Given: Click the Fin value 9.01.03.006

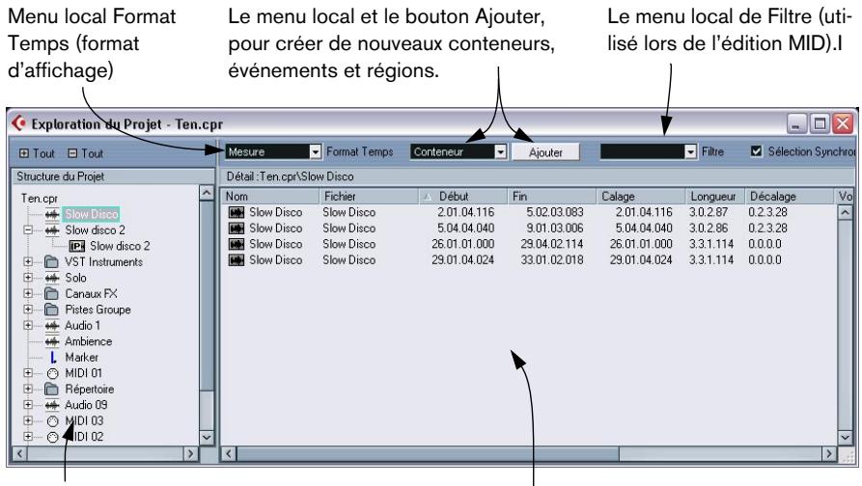Looking at the screenshot, I should (x=555, y=229).
